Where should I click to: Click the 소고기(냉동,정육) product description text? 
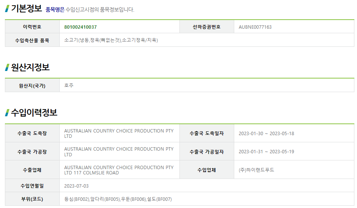pos(111,40)
